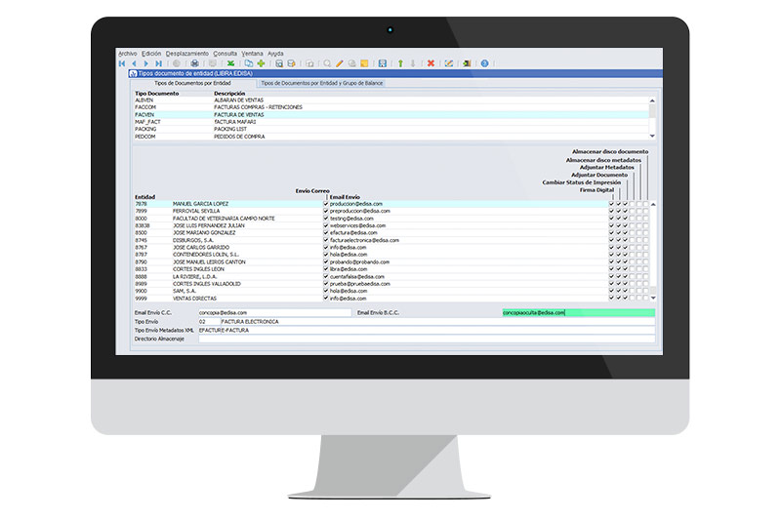The image size is (781, 520).
Task: Click the red X delete icon
Action: pos(431,63)
